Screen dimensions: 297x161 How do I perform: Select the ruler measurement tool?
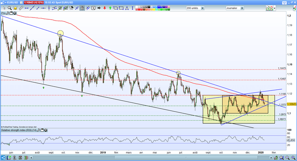pos(21,8)
